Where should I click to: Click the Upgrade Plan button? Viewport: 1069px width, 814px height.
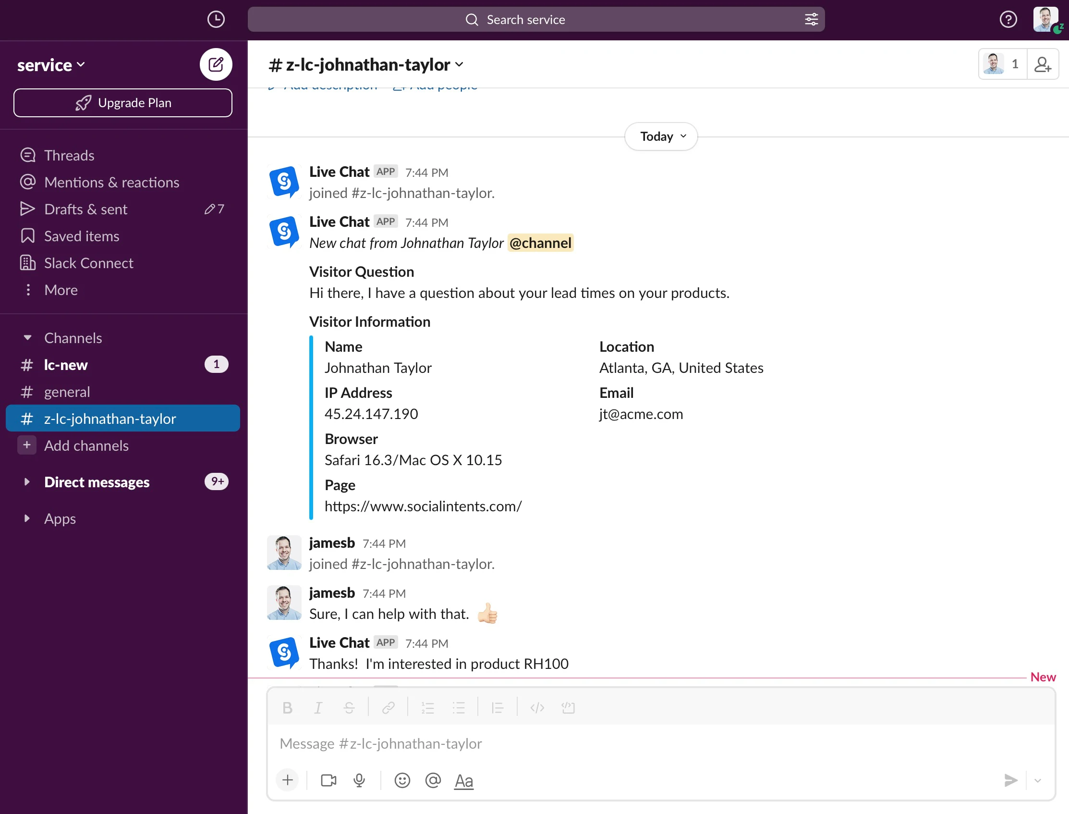coord(122,102)
